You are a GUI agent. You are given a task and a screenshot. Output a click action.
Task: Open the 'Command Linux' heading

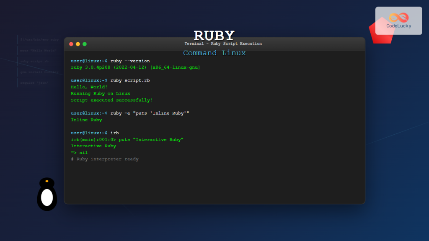pyautogui.click(x=214, y=53)
